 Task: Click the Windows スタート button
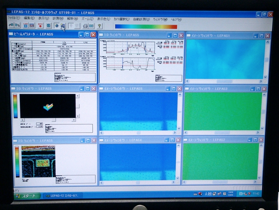point(27,196)
